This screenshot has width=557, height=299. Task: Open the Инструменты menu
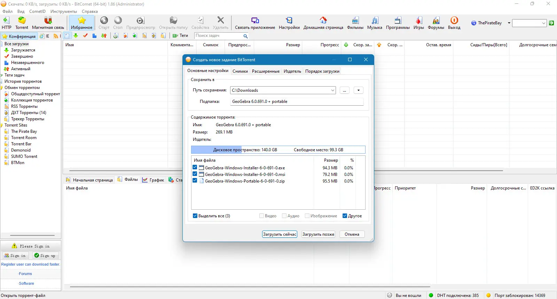64,11
